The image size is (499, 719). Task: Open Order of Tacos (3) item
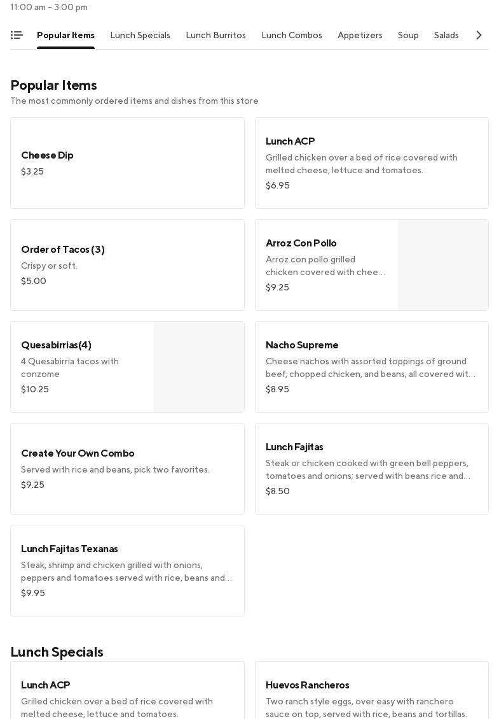coord(127,265)
